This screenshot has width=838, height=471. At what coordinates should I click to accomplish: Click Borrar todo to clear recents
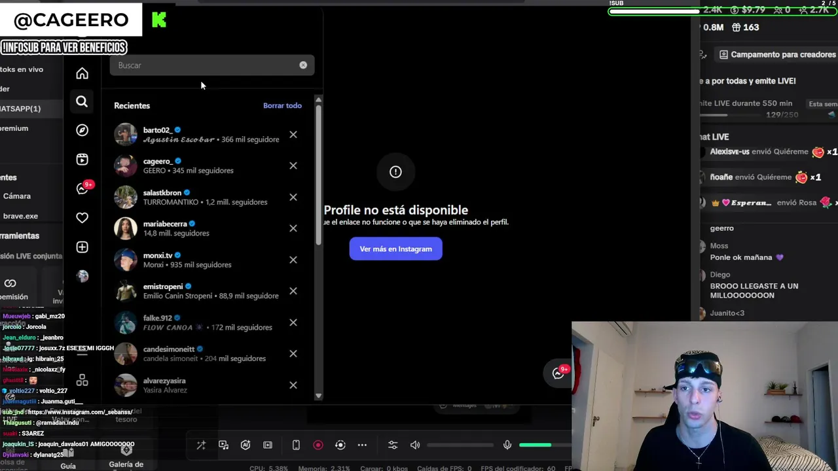[282, 105]
